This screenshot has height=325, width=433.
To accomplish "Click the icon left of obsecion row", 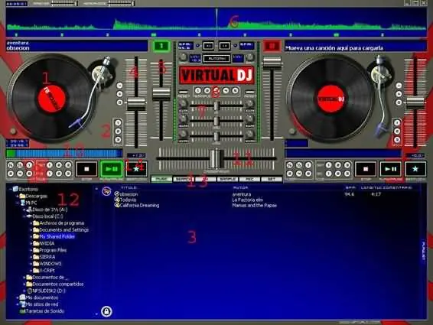I will pyautogui.click(x=117, y=193).
